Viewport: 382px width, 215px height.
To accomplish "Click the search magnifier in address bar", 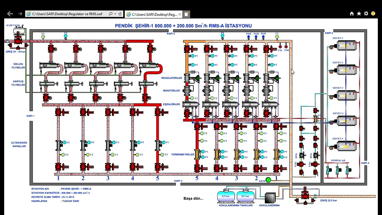I will point(111,14).
